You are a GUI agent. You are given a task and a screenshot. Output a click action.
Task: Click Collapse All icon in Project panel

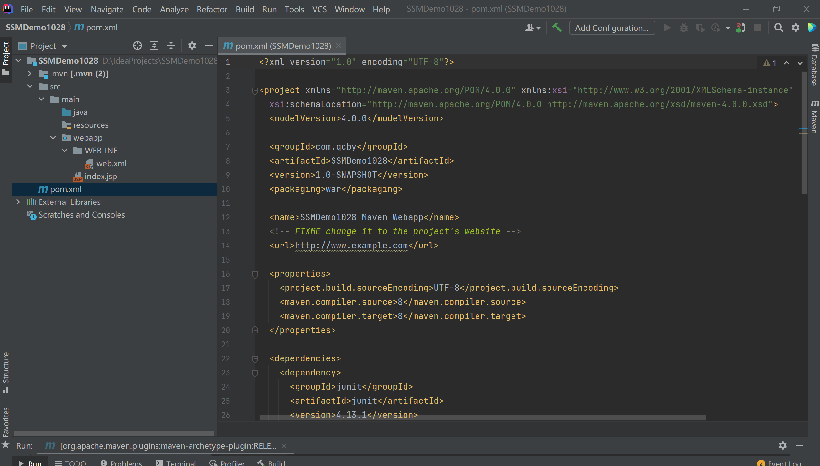click(x=171, y=46)
